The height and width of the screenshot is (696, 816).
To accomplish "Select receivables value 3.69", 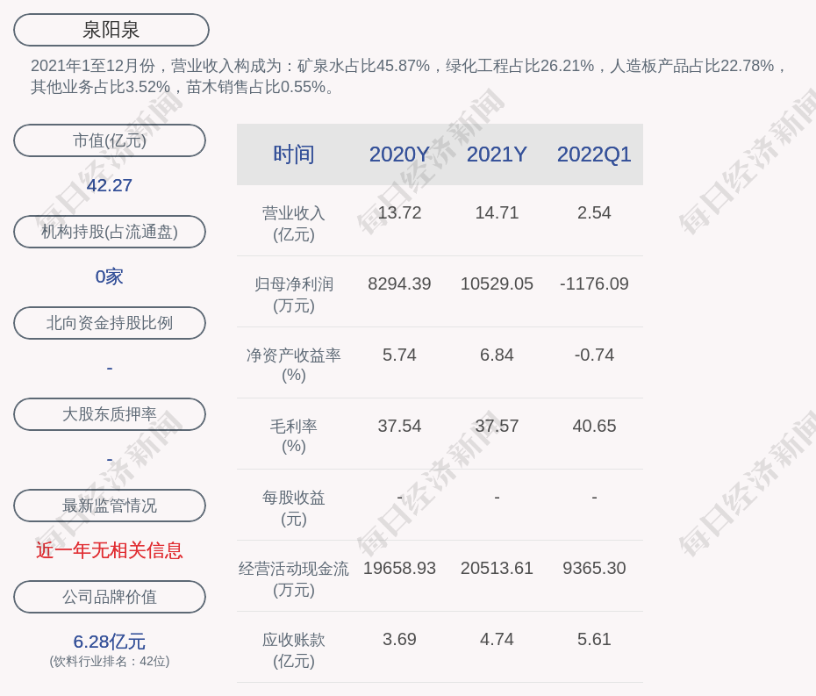I will tap(399, 639).
